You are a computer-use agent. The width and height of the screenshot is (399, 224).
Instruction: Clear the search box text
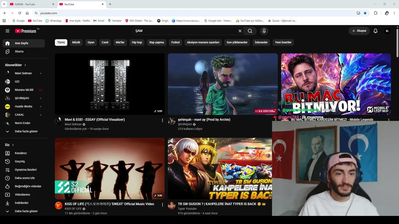pyautogui.click(x=240, y=31)
